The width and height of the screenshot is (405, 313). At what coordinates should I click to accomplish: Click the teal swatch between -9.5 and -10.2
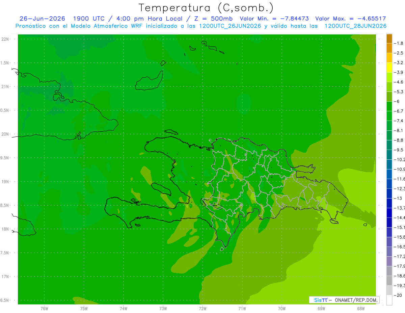point(389,155)
